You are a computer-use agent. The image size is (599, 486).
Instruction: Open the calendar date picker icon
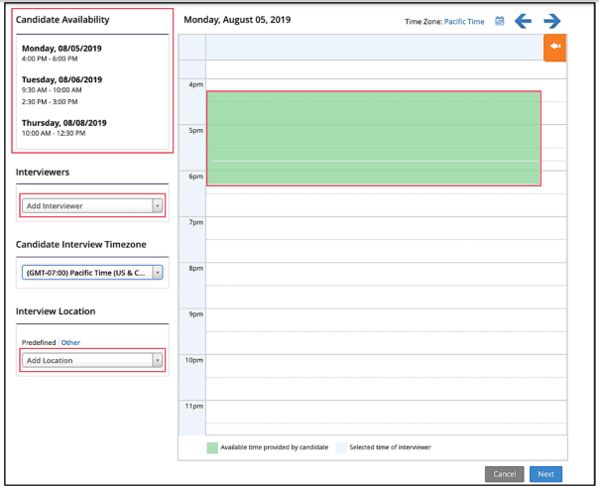coord(499,21)
